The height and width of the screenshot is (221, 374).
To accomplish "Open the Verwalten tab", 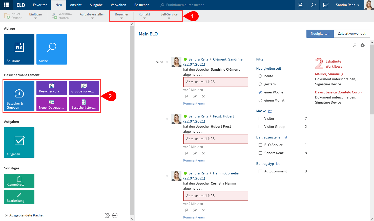I will point(118,5).
